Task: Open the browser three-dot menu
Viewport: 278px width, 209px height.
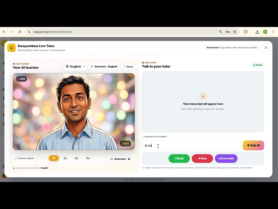Action: (x=273, y=32)
